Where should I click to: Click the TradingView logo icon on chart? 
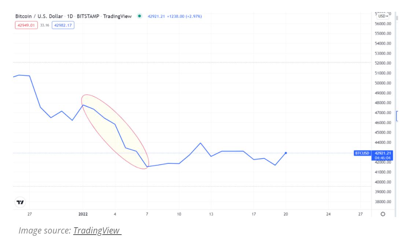coord(20,202)
